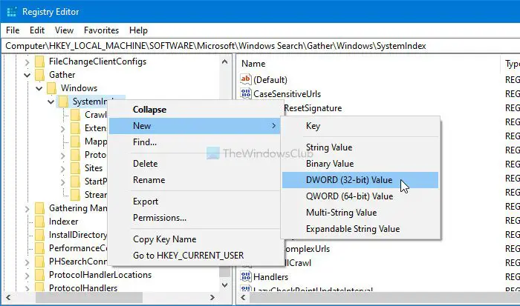The image size is (520, 306).
Task: Choose Copy Key Name
Action: [196, 239]
